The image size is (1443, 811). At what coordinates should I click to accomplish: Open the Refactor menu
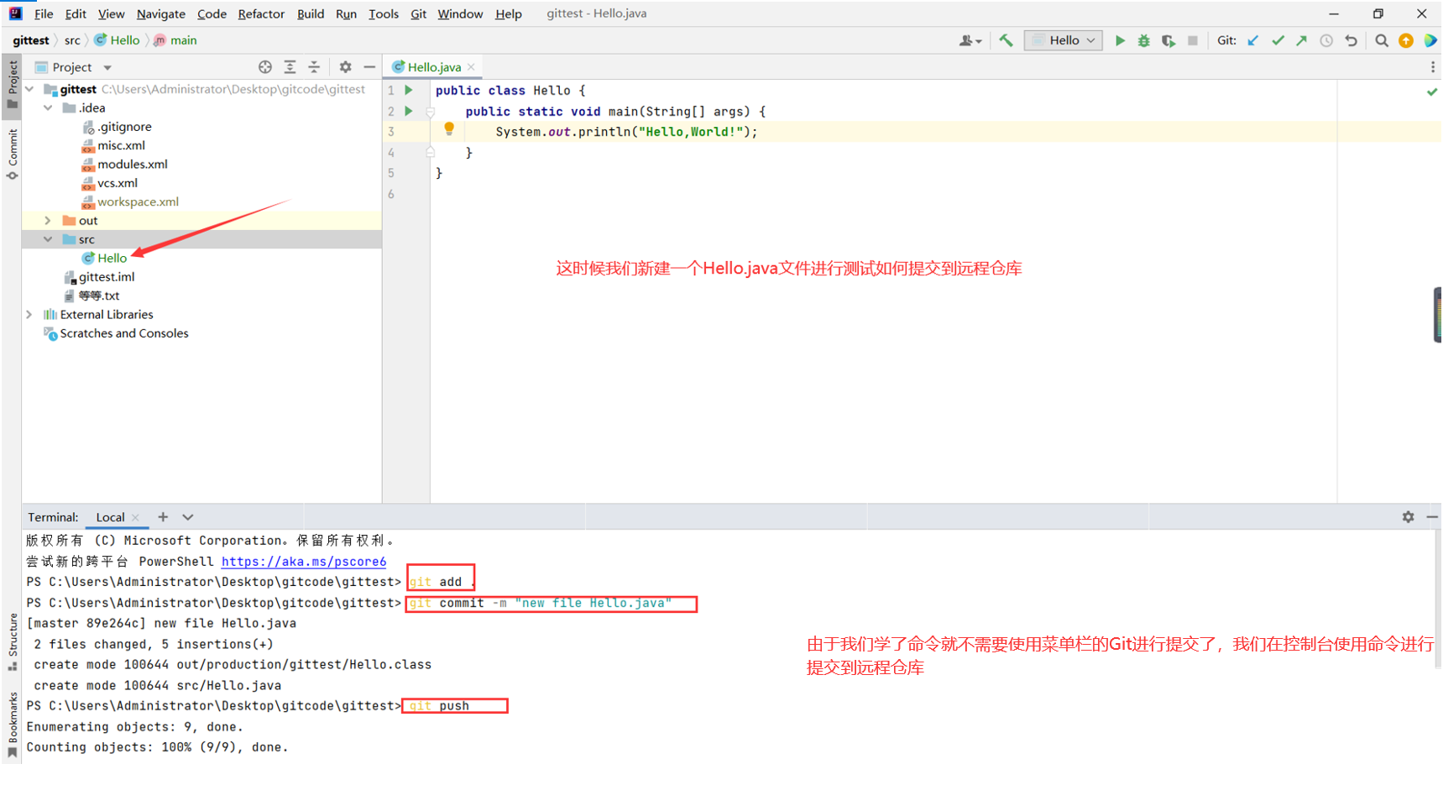click(x=261, y=13)
